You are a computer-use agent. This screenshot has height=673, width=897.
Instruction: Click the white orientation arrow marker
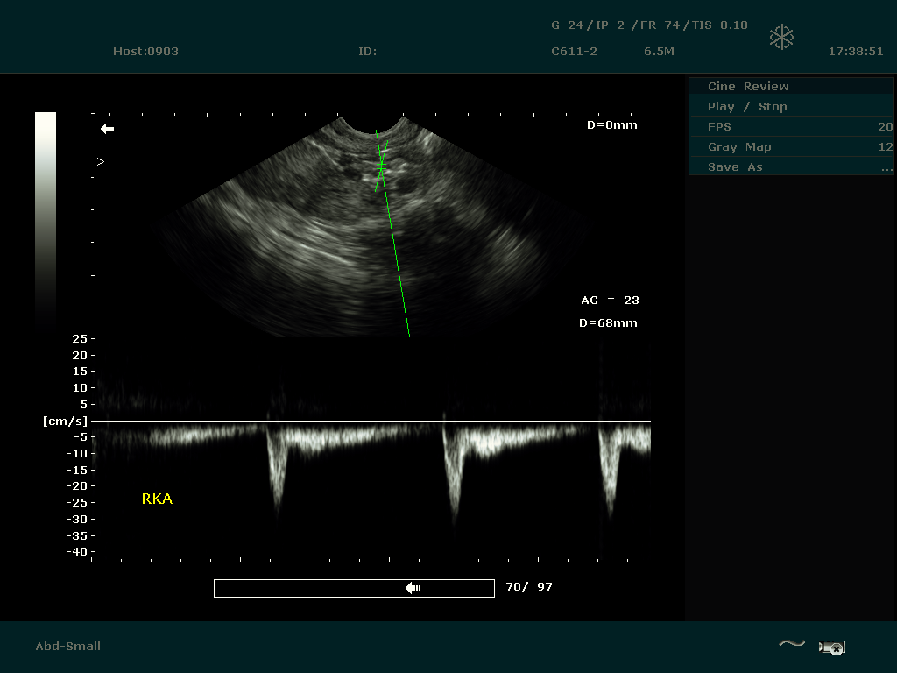tap(107, 129)
